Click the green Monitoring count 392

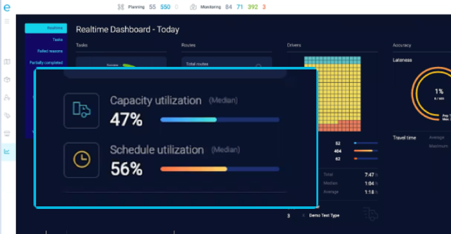253,7
